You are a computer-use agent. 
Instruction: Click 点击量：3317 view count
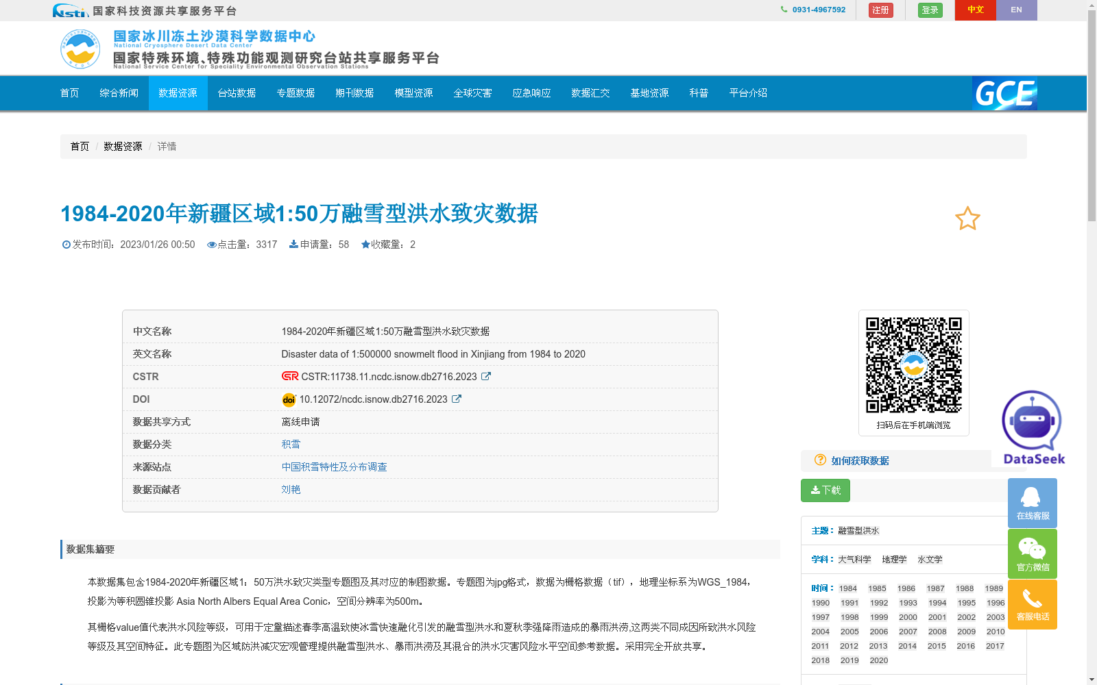tap(242, 245)
